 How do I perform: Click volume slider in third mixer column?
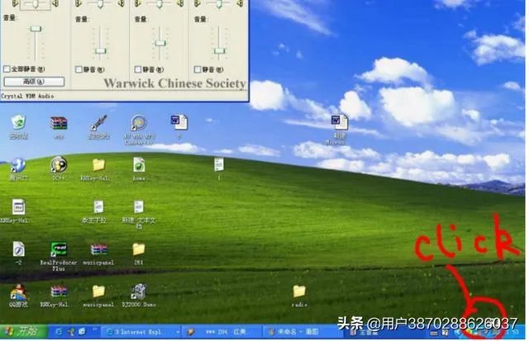pyautogui.click(x=160, y=43)
